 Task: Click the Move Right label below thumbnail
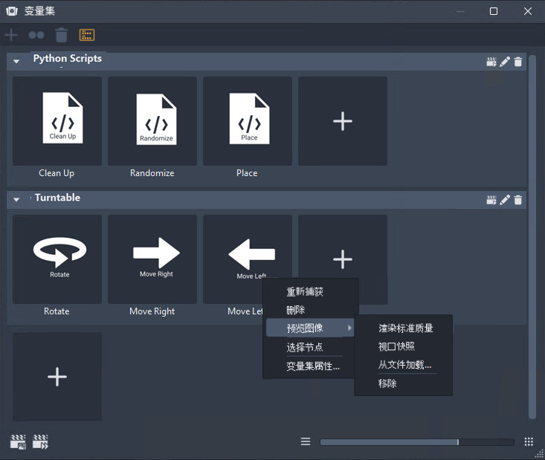coord(152,311)
